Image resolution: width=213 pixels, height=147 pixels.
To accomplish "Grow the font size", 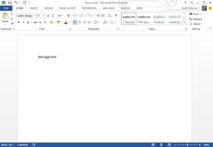I will click(x=48, y=16).
